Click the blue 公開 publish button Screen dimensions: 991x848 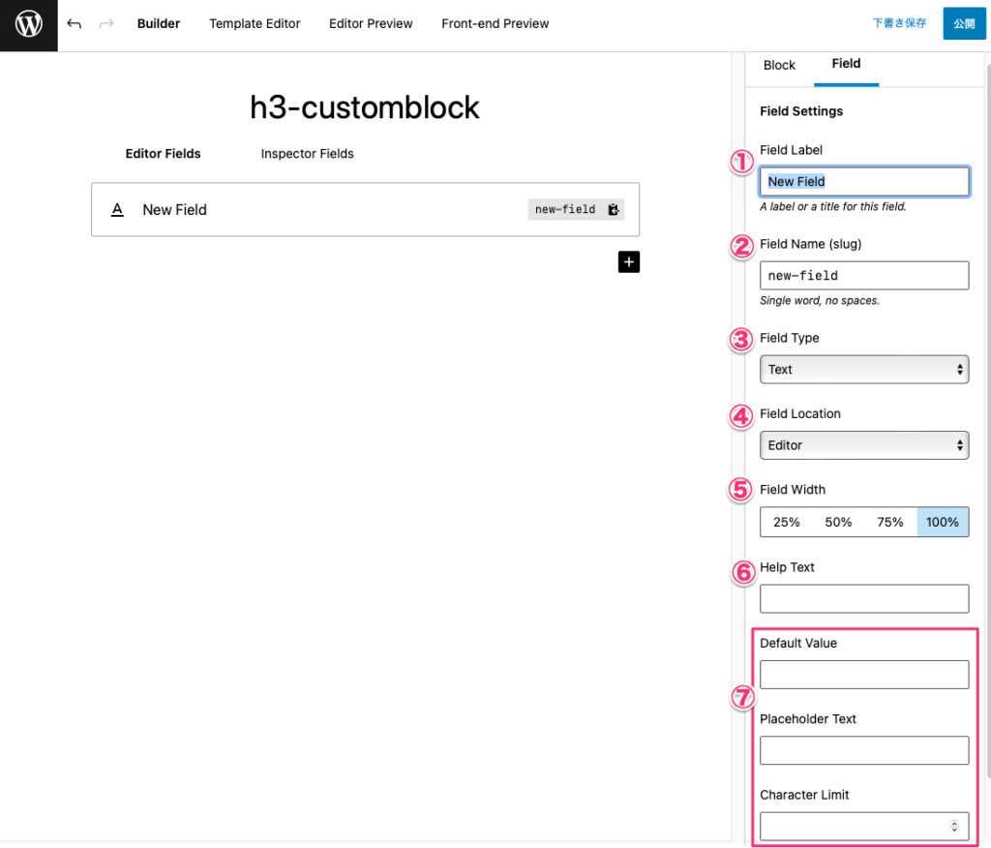tap(963, 23)
